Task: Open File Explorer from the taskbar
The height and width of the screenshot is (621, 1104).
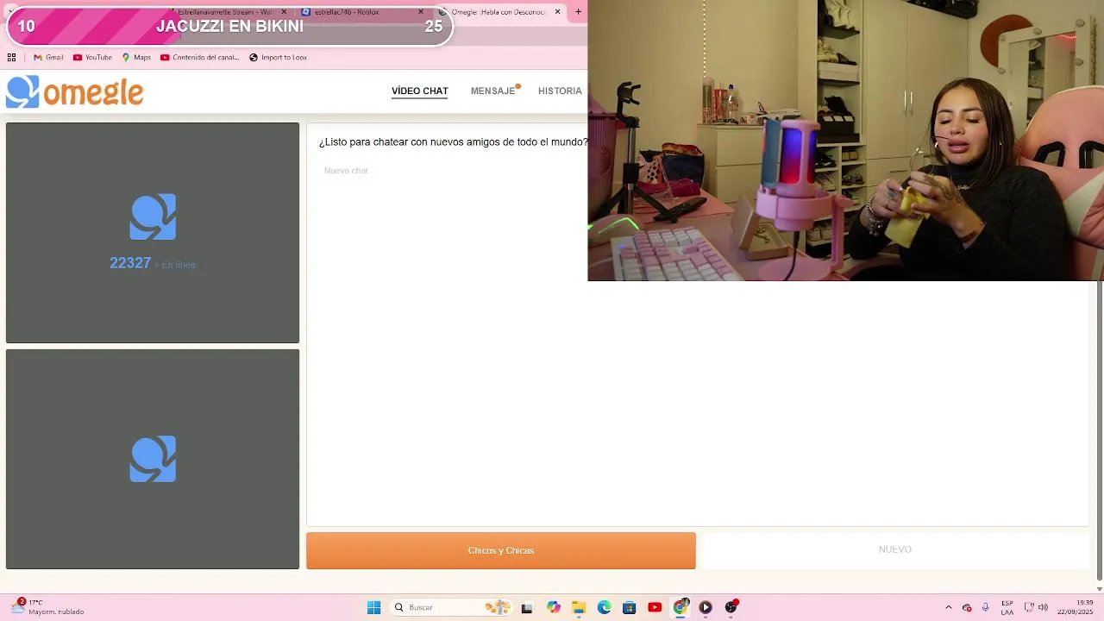Action: pyautogui.click(x=578, y=607)
